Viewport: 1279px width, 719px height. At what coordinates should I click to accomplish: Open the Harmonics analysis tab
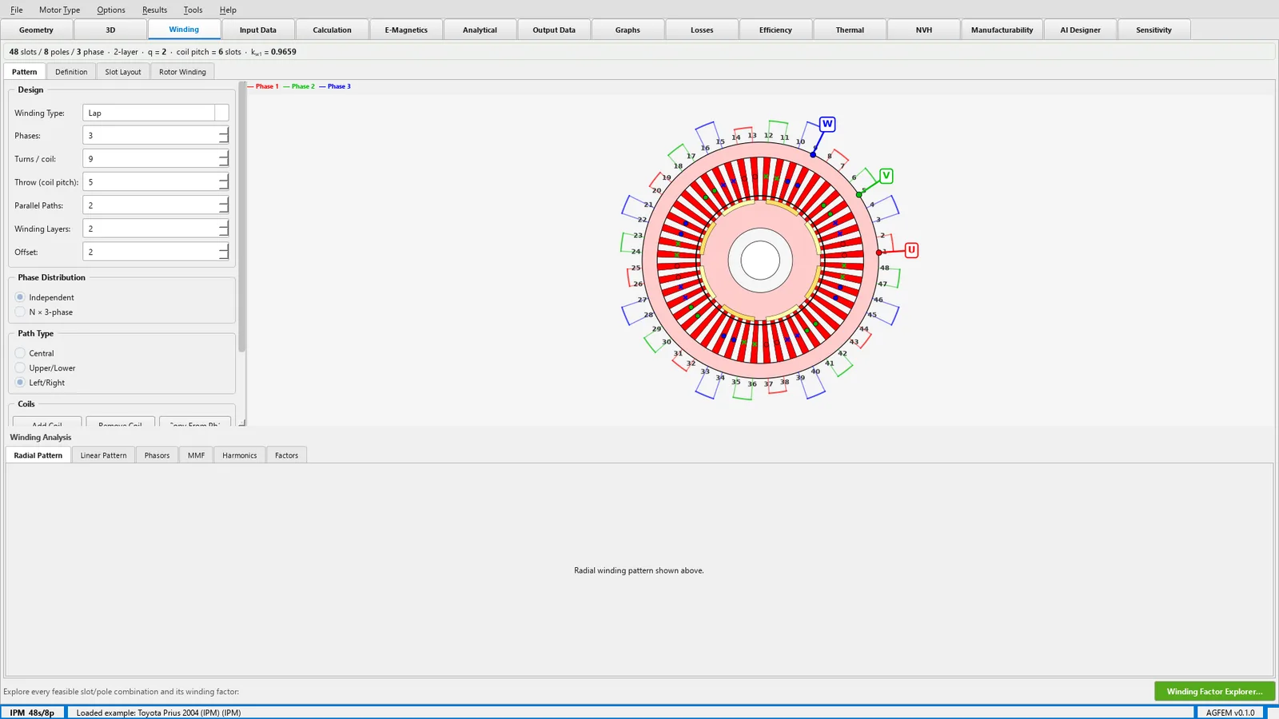click(x=240, y=455)
